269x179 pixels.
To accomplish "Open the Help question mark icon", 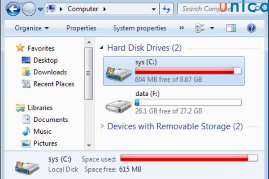I will click(x=251, y=28).
